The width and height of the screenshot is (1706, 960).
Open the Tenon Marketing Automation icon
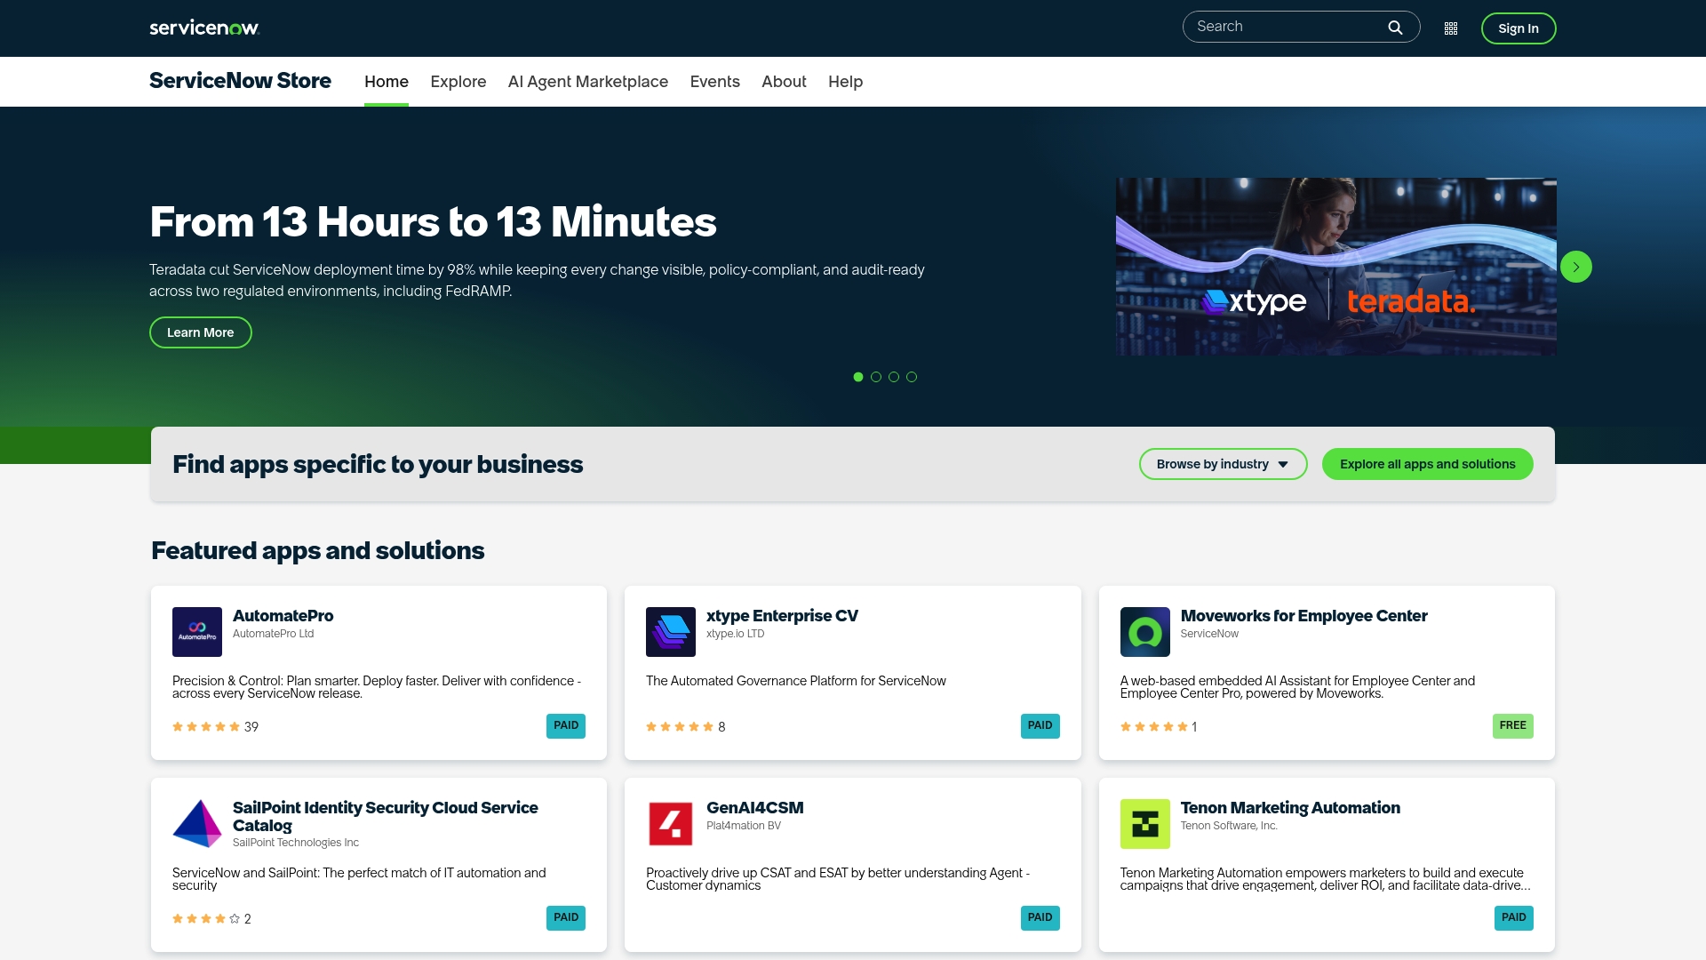[1145, 823]
